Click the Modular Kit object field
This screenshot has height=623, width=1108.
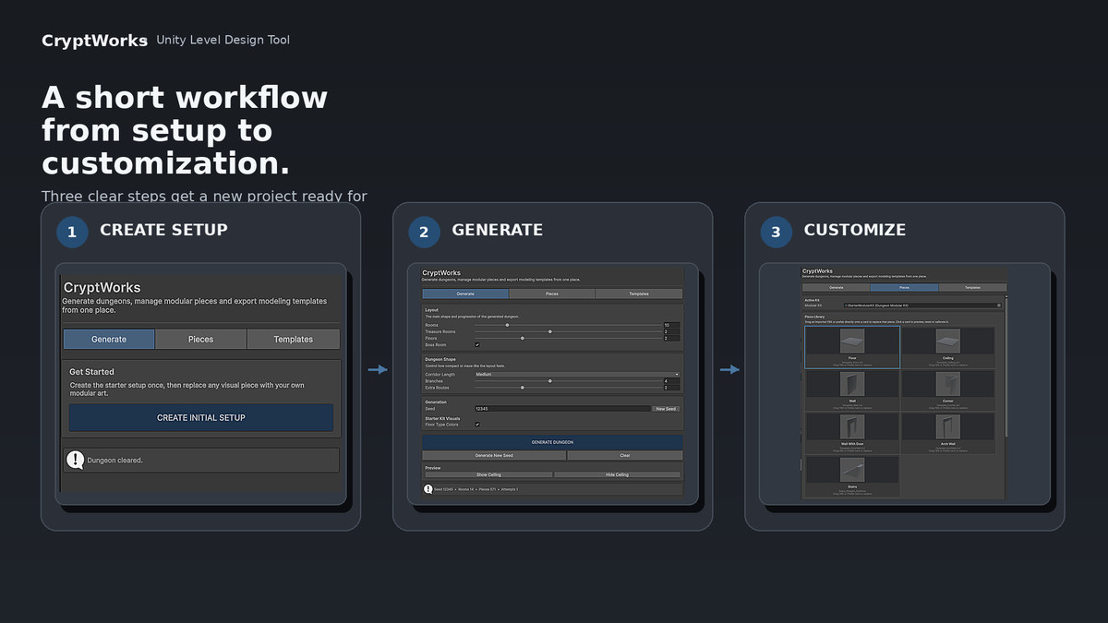pyautogui.click(x=922, y=306)
